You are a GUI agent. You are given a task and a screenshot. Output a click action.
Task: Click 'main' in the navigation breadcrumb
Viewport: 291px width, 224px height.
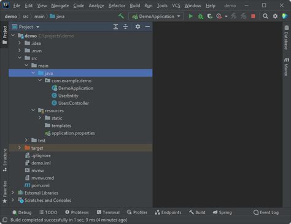coord(39,17)
